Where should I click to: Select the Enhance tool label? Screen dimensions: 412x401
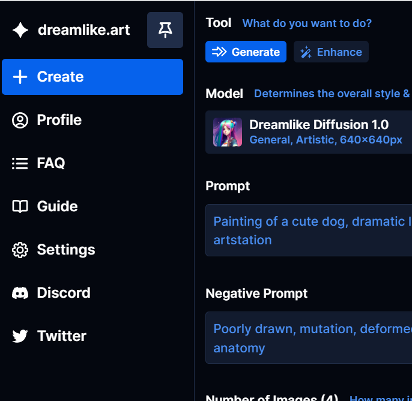pos(339,52)
